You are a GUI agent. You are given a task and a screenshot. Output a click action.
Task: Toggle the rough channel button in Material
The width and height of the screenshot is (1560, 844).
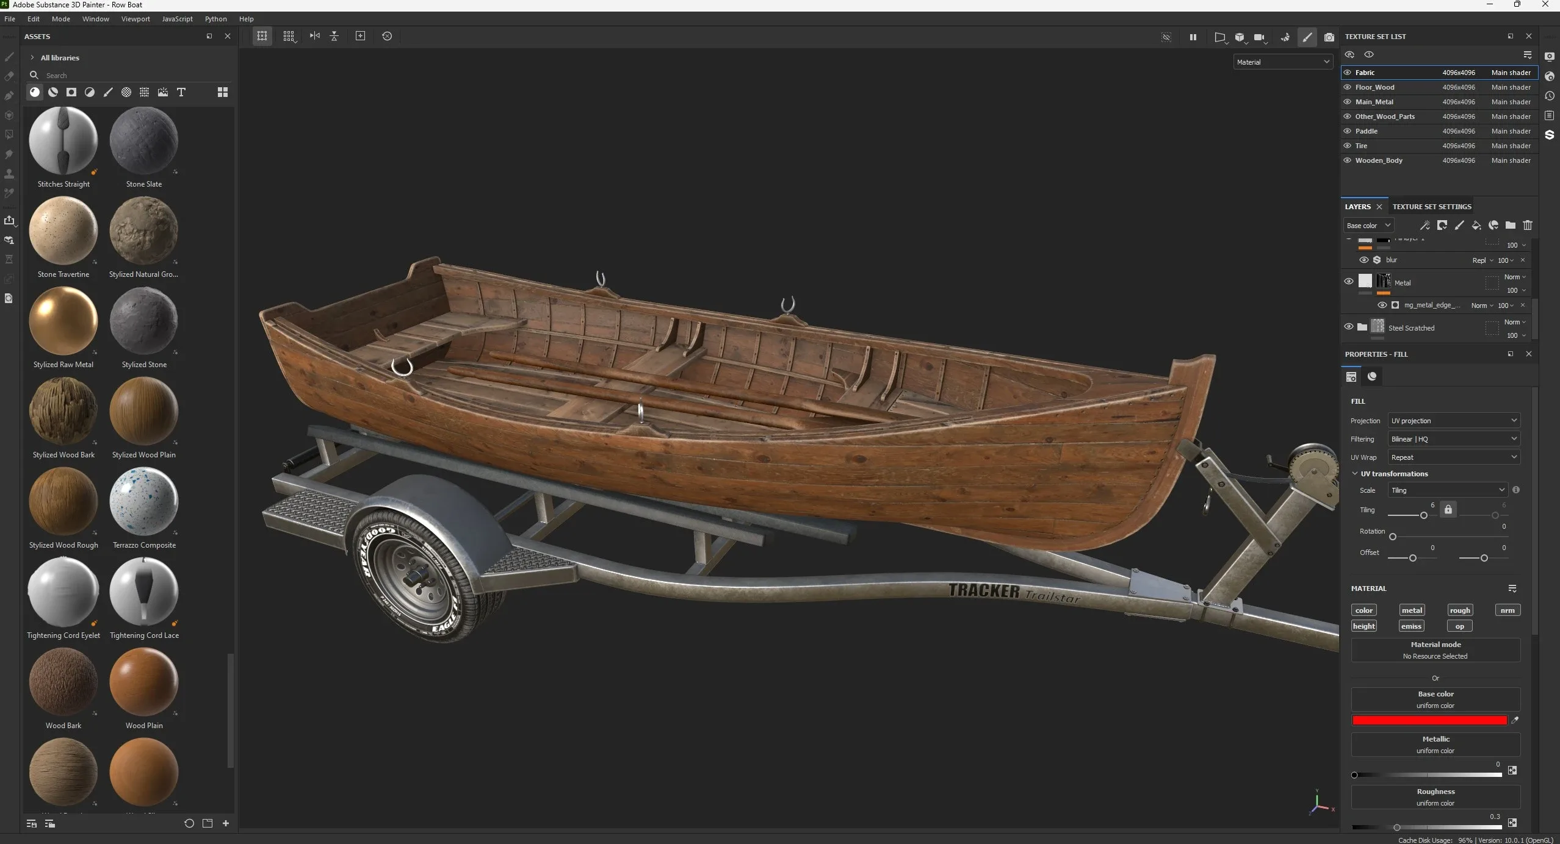coord(1459,610)
